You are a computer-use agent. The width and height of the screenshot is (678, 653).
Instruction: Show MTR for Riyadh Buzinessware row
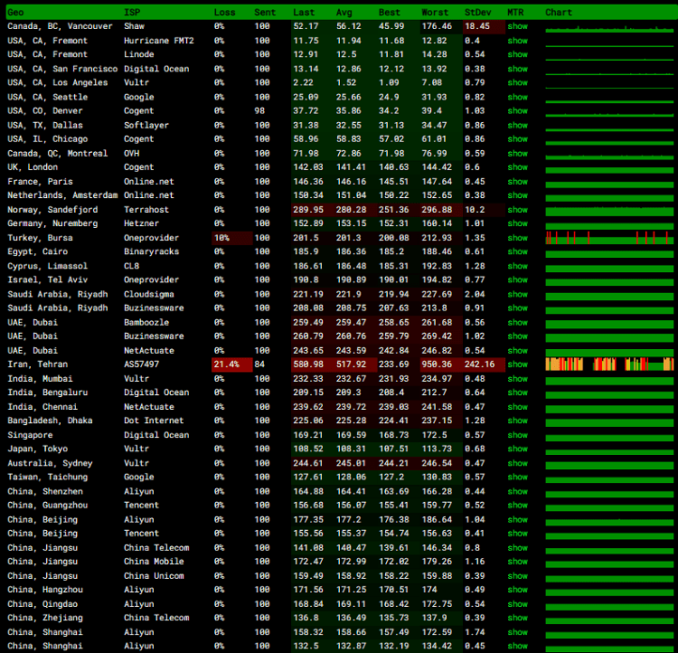pyautogui.click(x=518, y=308)
